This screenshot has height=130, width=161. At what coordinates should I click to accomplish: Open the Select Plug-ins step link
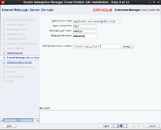[15, 53]
